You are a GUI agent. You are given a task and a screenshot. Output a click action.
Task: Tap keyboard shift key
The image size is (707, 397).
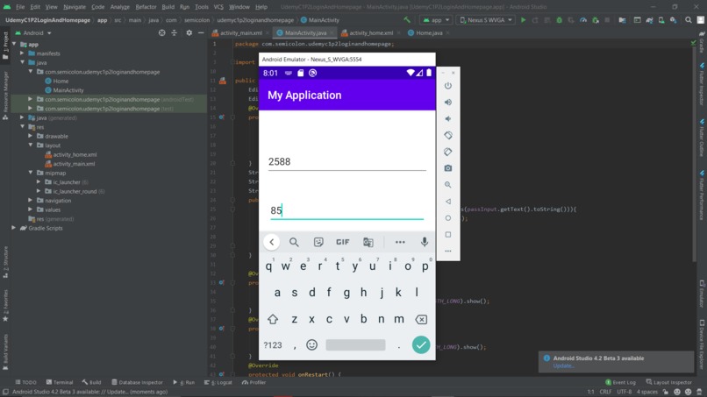(272, 320)
